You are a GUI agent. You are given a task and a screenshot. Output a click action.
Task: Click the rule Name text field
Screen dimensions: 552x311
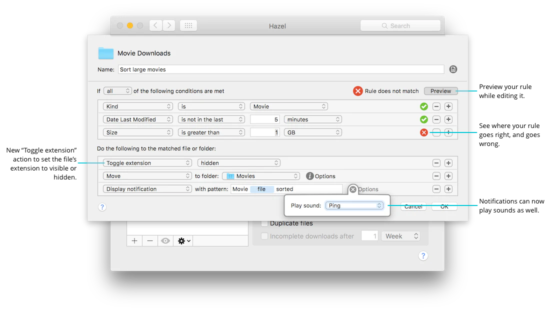coord(281,69)
